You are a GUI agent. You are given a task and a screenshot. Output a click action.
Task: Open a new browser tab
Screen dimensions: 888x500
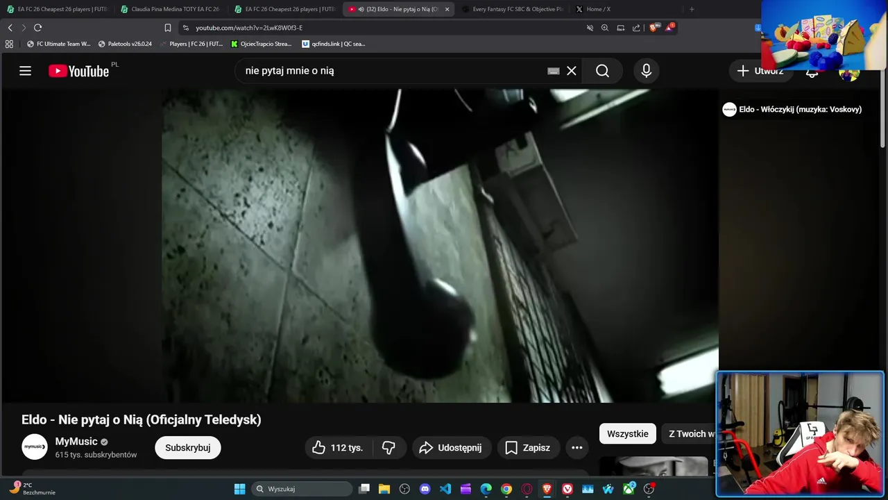pyautogui.click(x=692, y=9)
